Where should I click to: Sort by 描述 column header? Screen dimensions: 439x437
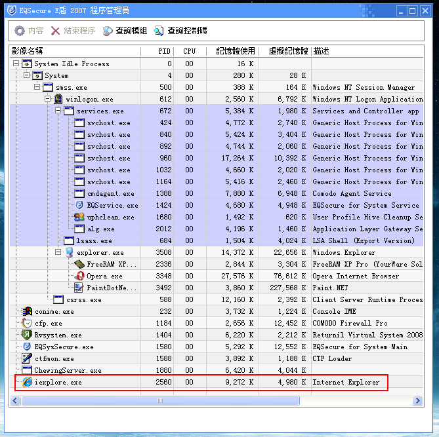367,51
